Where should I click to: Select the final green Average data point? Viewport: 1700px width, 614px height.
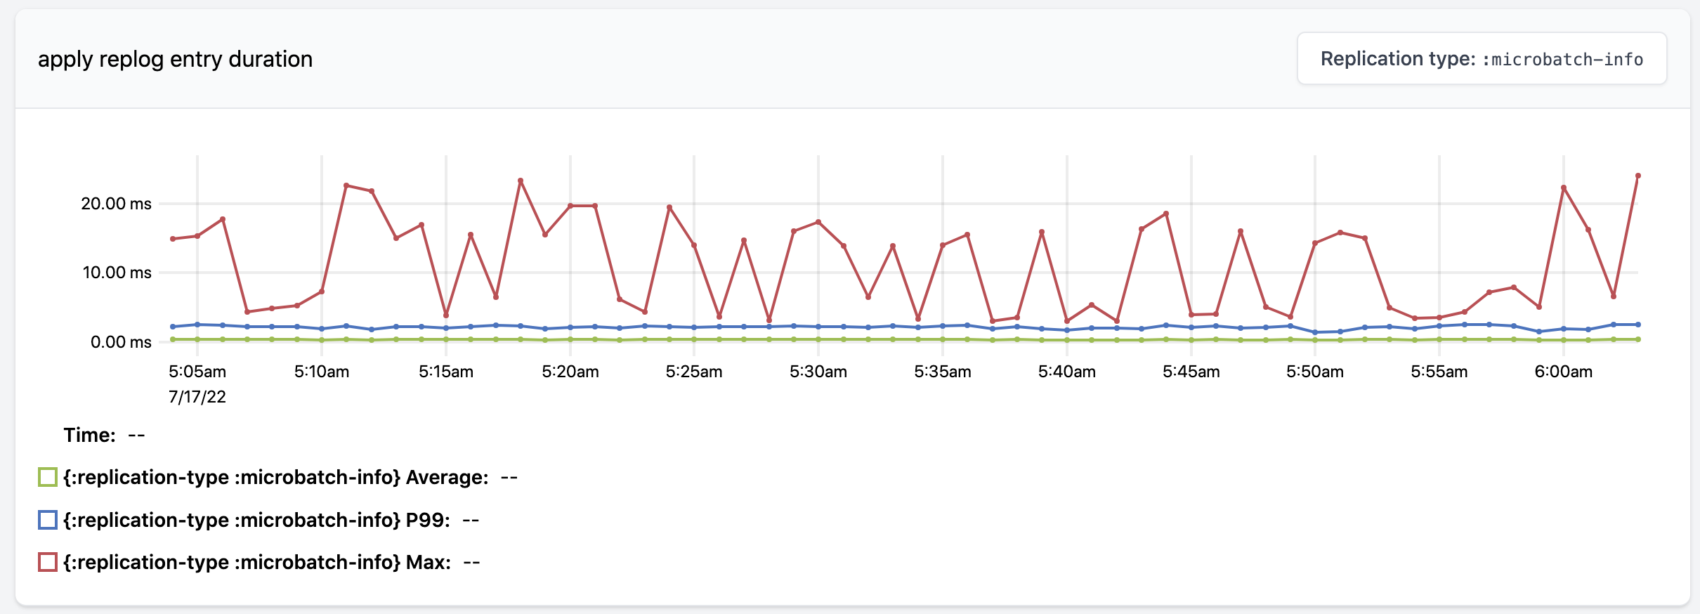click(1638, 339)
